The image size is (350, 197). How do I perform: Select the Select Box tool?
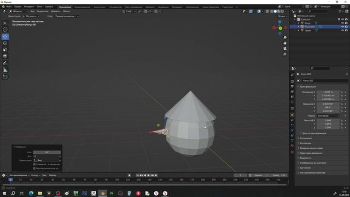[x=5, y=23]
